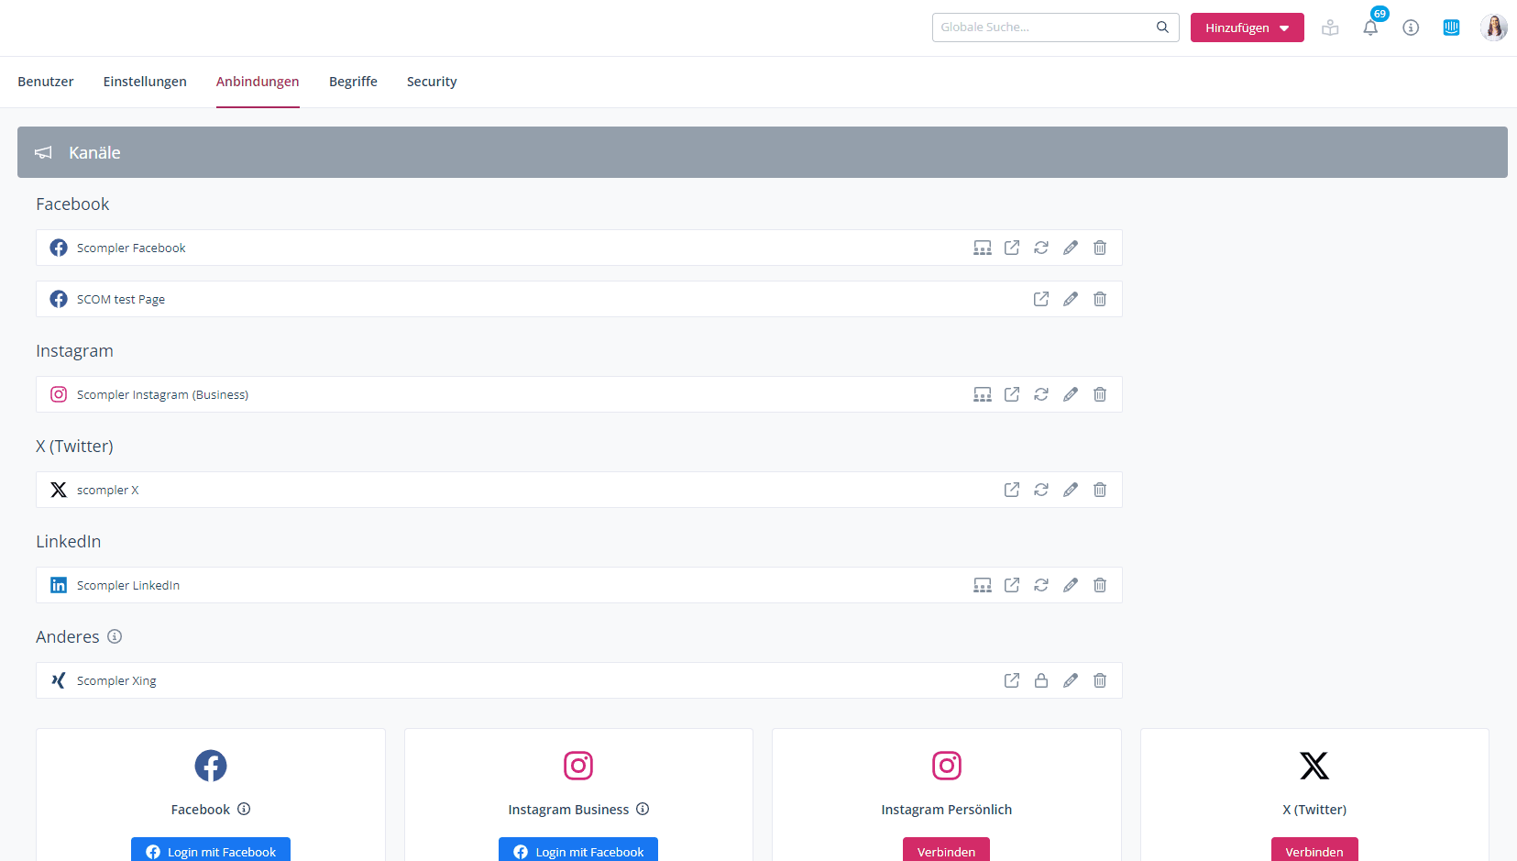Go to the Einstellungen tab
Viewport: 1517px width, 861px height.
pyautogui.click(x=145, y=82)
